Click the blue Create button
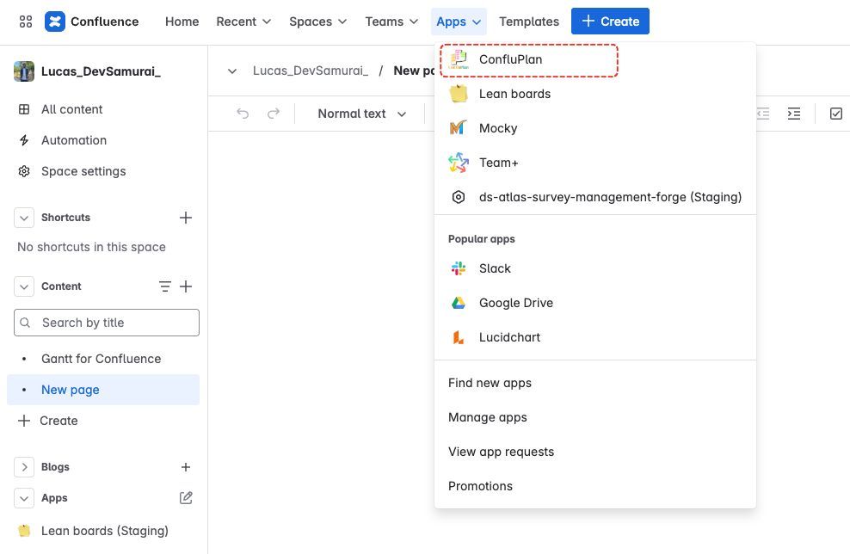 coord(610,22)
